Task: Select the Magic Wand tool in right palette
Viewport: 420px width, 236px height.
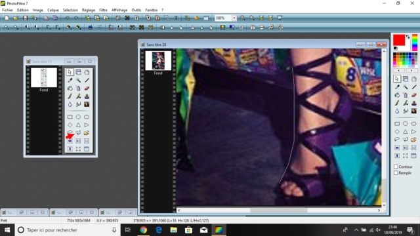Action: 406,87
